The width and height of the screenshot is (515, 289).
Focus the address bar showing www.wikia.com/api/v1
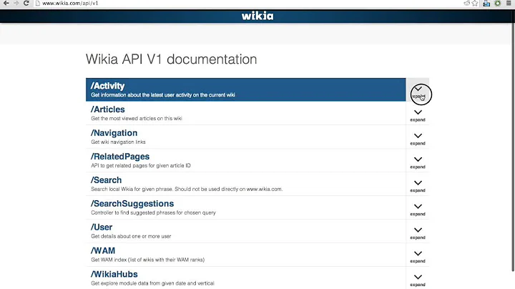(x=250, y=4)
